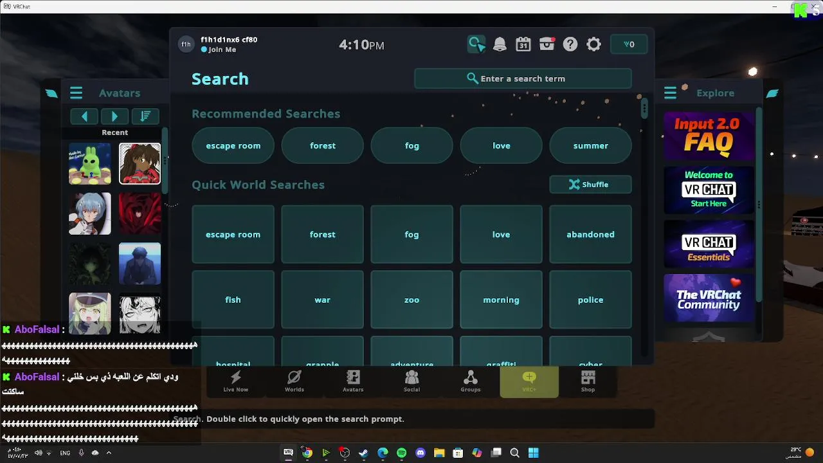Switch to the Avatars bottom tab
823x463 pixels.
click(x=353, y=381)
